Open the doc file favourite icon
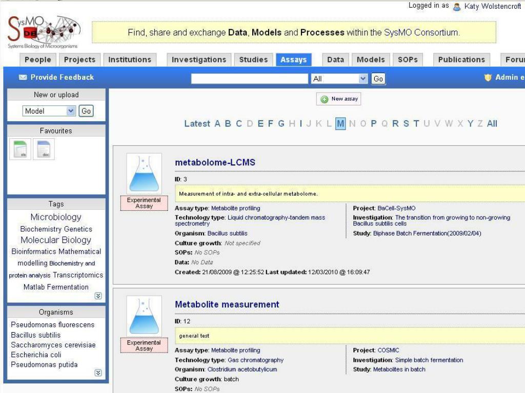Viewport: 525px width, 393px height. point(44,149)
